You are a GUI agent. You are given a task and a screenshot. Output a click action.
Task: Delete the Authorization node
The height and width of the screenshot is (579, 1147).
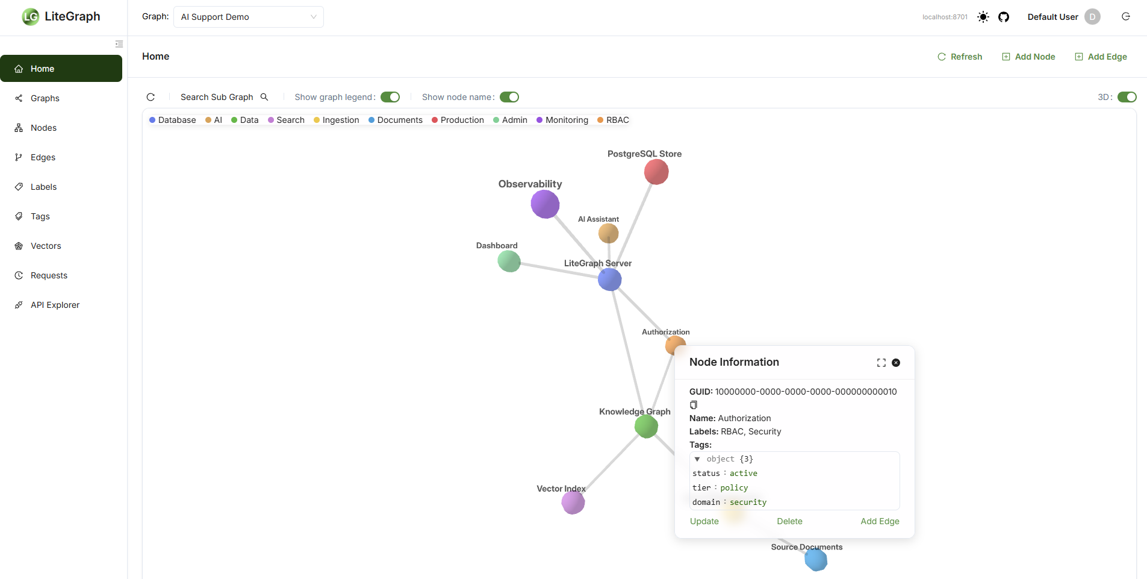point(789,521)
